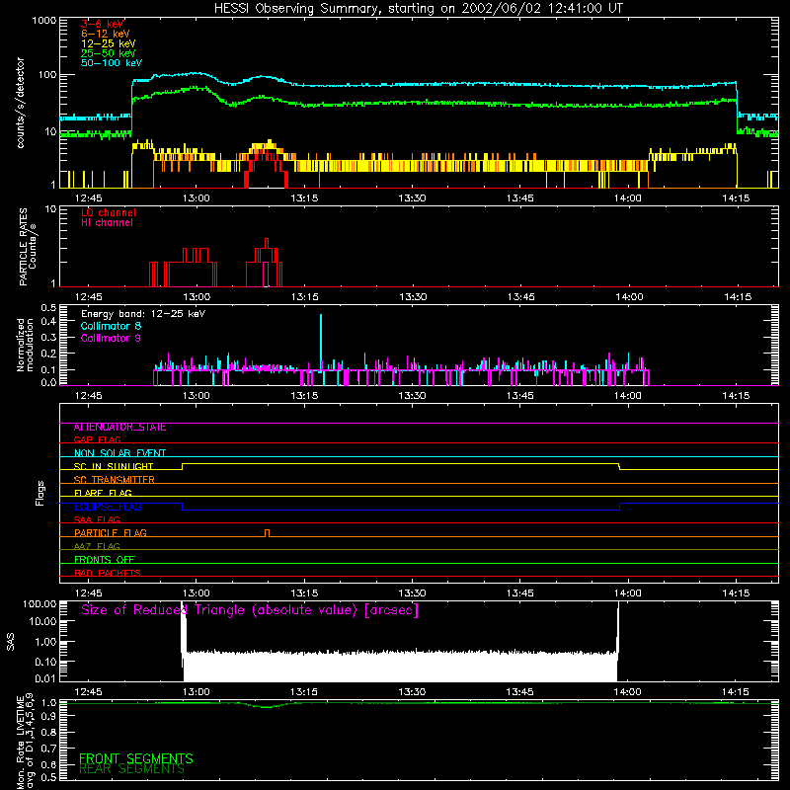Click the HESSI Observing Summary title text

point(419,9)
